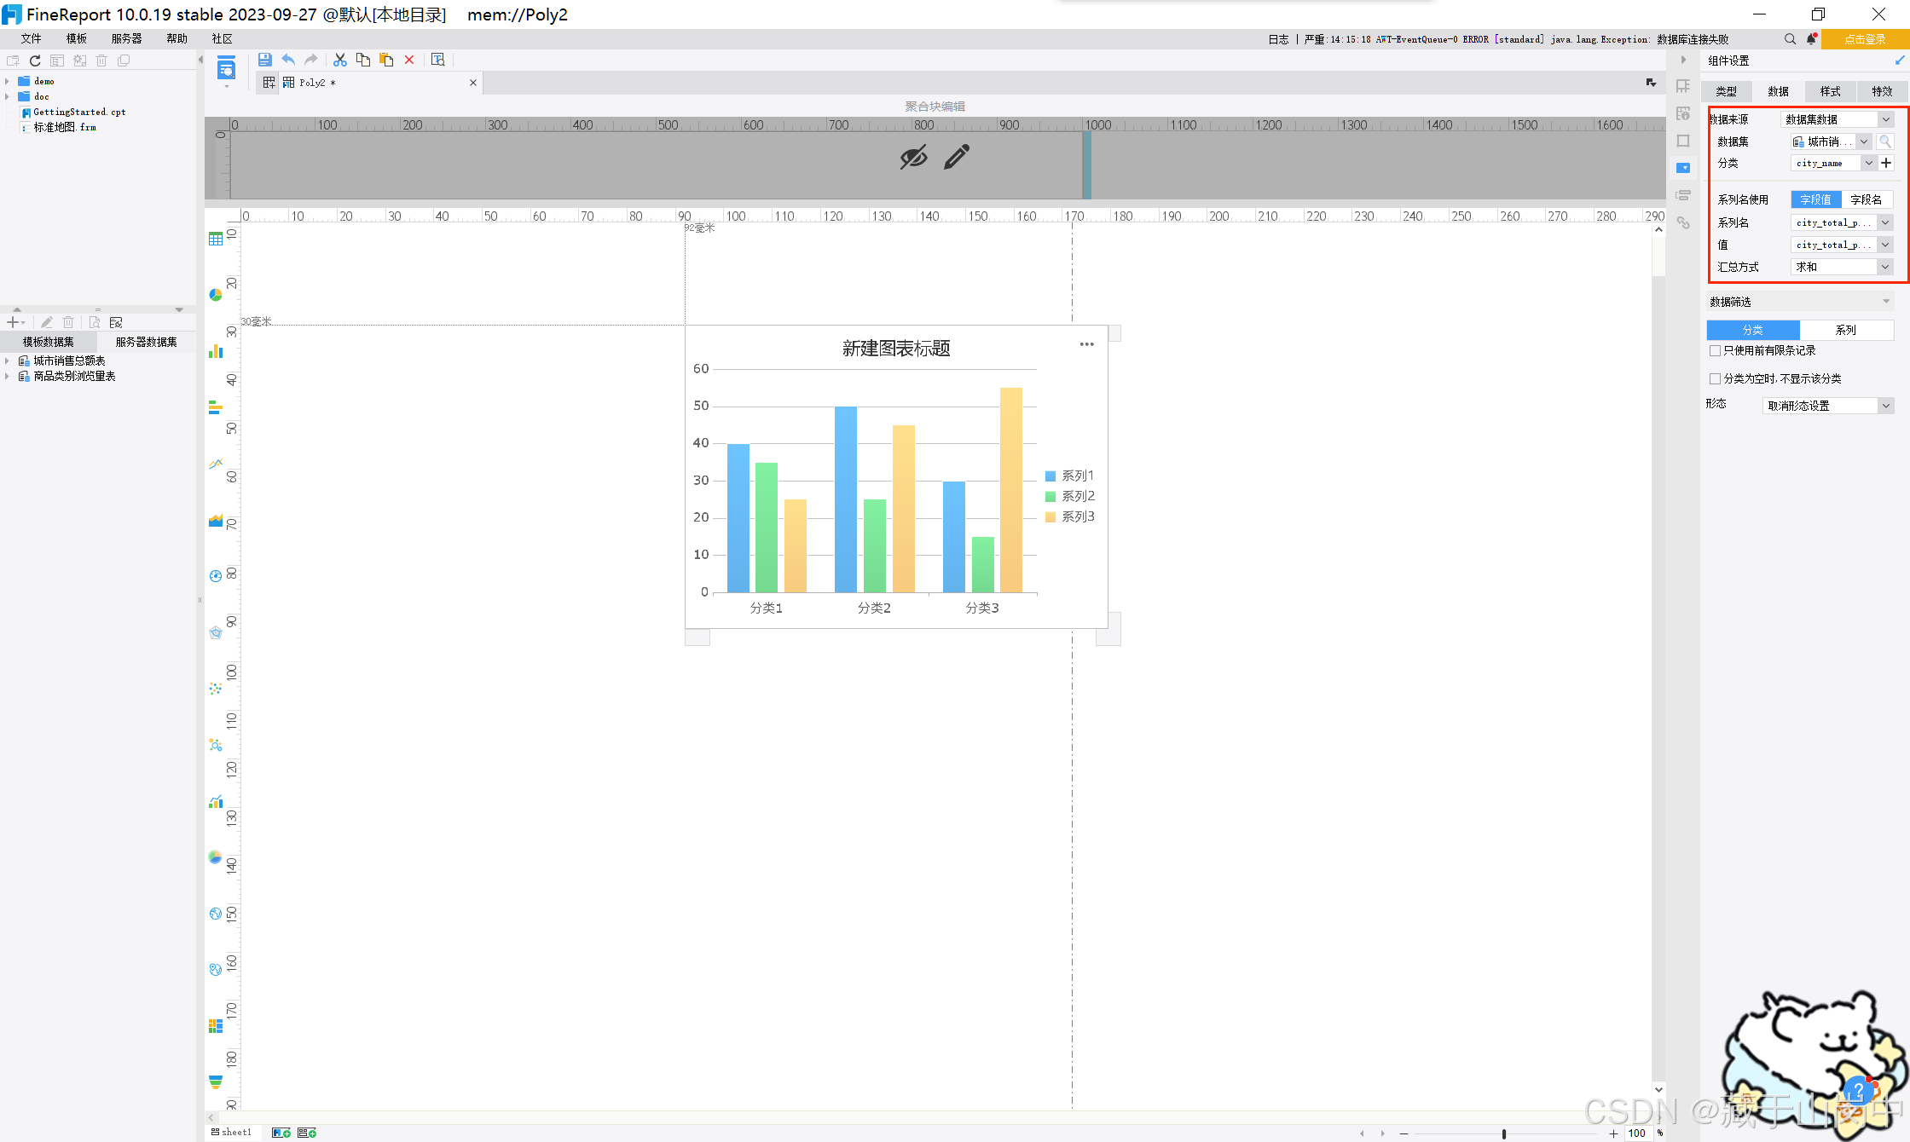
Task: Click the scissors cut icon
Action: pyautogui.click(x=340, y=60)
